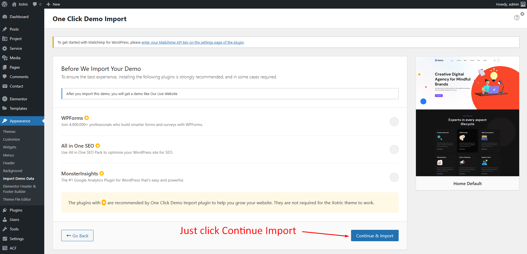Click the star badge next to MonsterInsights
The height and width of the screenshot is (254, 527).
(102, 173)
